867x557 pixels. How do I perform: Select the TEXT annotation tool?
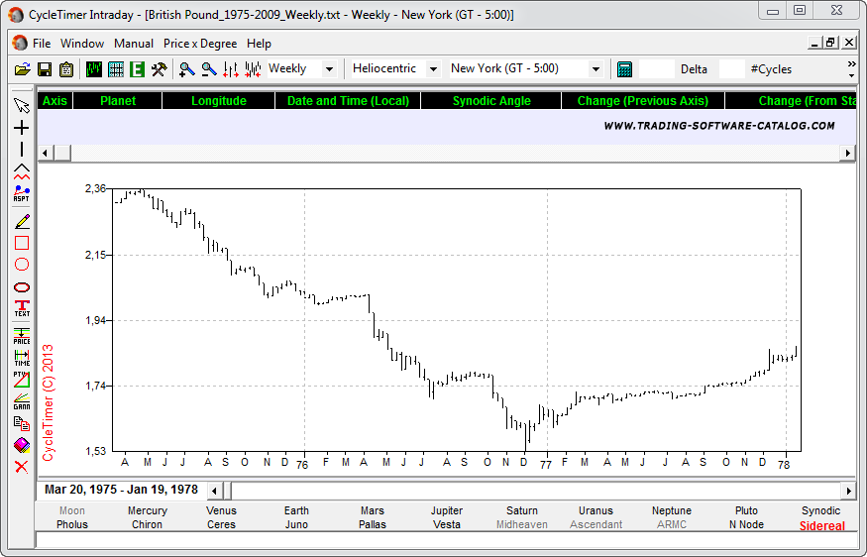pos(22,308)
